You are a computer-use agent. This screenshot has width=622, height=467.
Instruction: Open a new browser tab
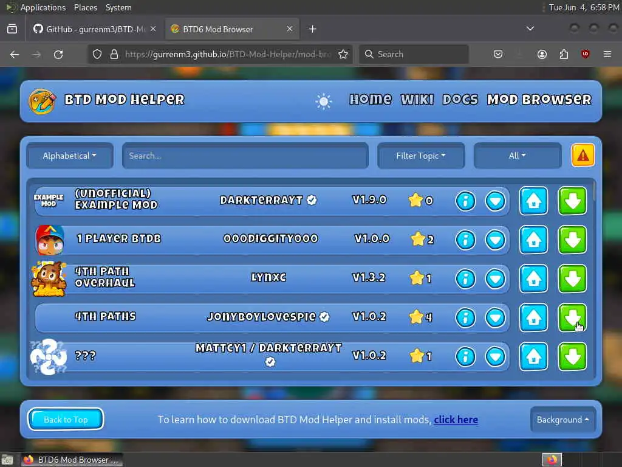pos(313,29)
